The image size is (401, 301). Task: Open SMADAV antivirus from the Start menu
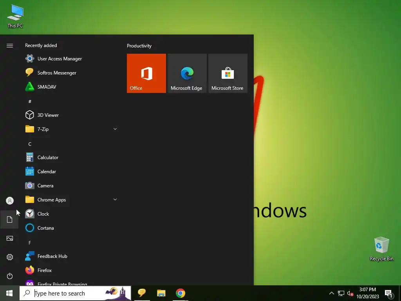[71, 87]
